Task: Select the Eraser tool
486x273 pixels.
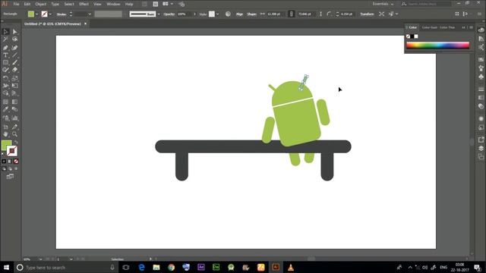Action: (x=15, y=70)
